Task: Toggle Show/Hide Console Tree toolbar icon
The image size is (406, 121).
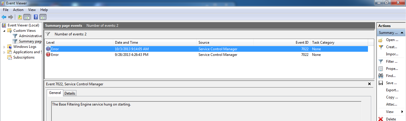Action: coord(27,17)
